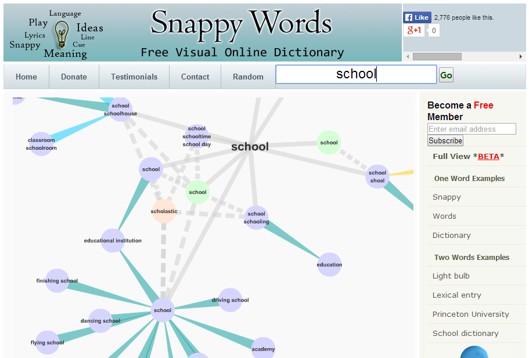Load a Random word
This screenshot has width=529, height=358.
(x=248, y=76)
